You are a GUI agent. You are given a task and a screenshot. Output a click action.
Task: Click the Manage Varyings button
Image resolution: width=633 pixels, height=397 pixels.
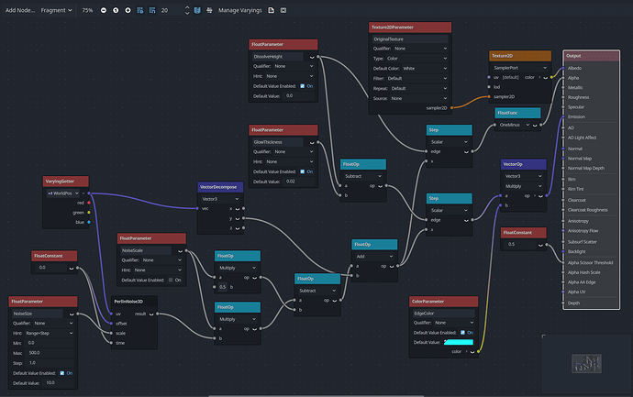point(239,10)
